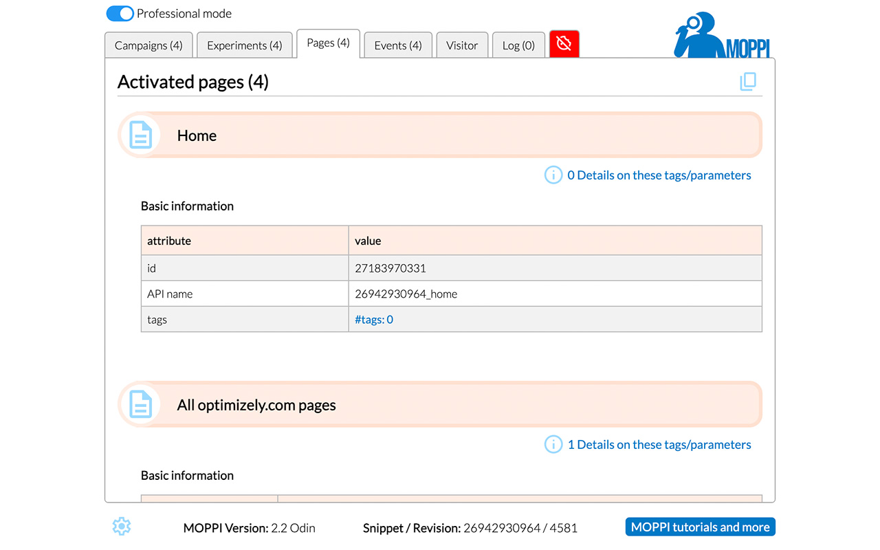Image resolution: width=880 pixels, height=550 pixels.
Task: Open MOPPI tutorials and more
Action: (700, 527)
